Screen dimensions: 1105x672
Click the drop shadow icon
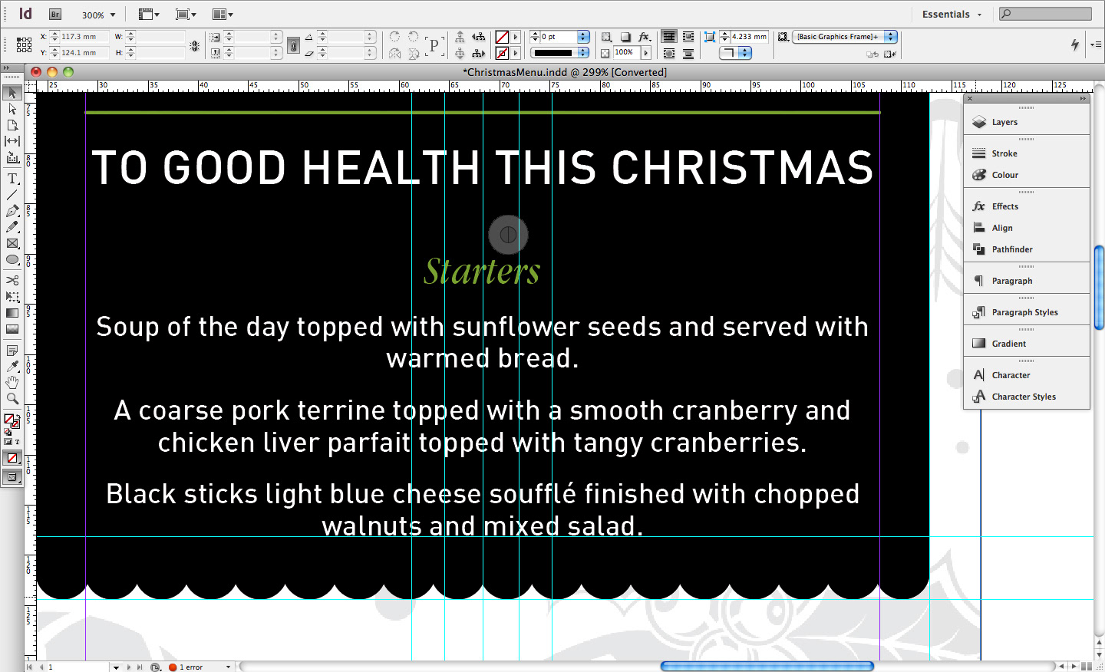(625, 37)
